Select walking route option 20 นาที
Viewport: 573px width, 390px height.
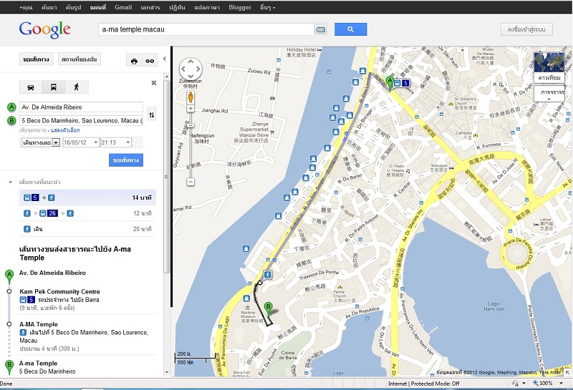tap(87, 229)
